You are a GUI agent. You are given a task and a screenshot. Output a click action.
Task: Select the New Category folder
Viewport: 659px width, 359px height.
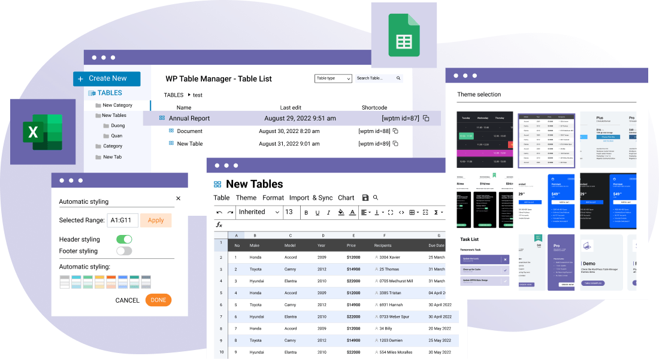click(x=117, y=105)
